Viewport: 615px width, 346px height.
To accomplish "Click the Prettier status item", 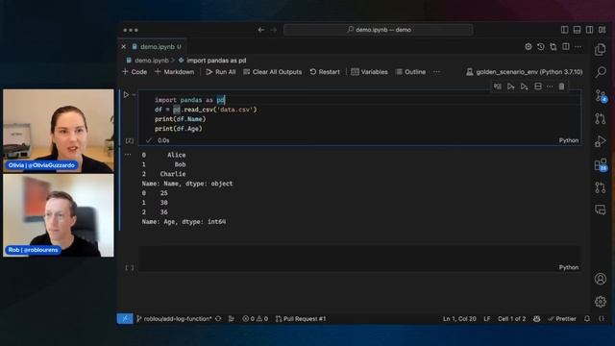I will 561,318.
